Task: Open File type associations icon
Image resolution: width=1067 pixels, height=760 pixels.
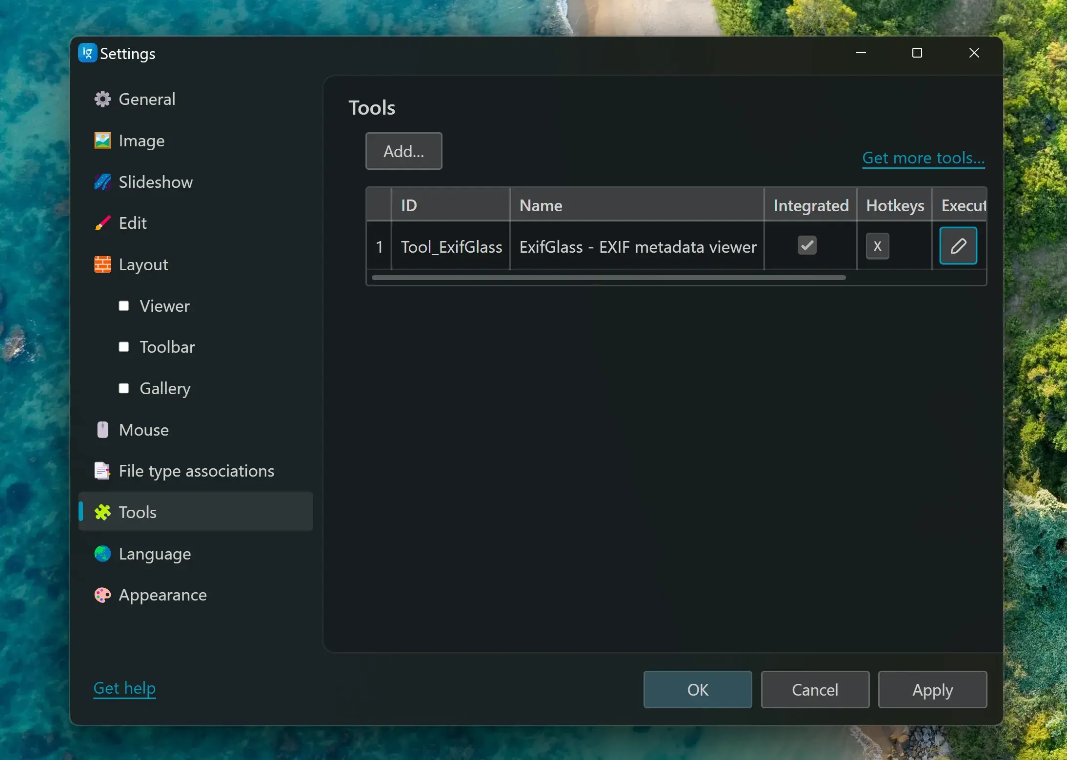Action: [x=102, y=471]
